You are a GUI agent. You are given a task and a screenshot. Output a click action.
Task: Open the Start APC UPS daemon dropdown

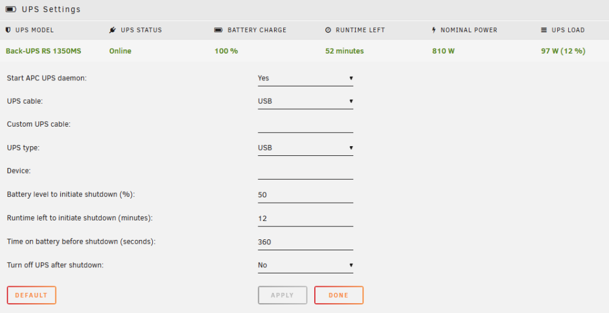click(305, 78)
